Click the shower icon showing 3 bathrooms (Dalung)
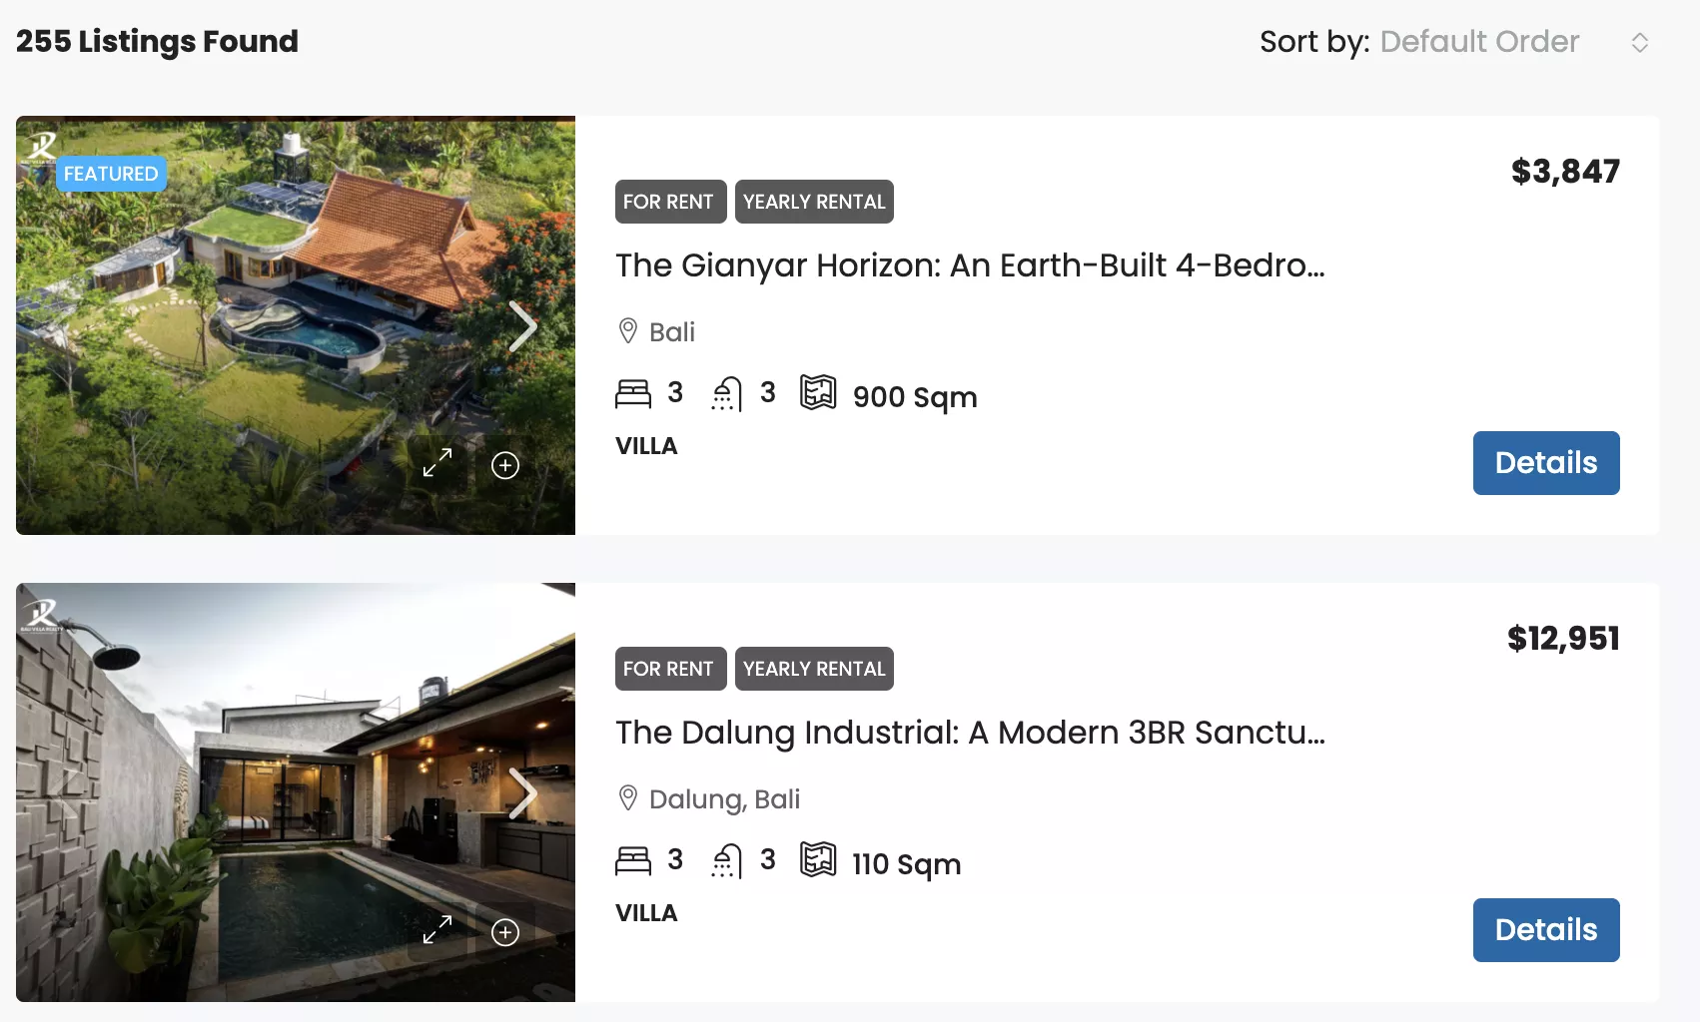This screenshot has width=1700, height=1022. (x=726, y=859)
